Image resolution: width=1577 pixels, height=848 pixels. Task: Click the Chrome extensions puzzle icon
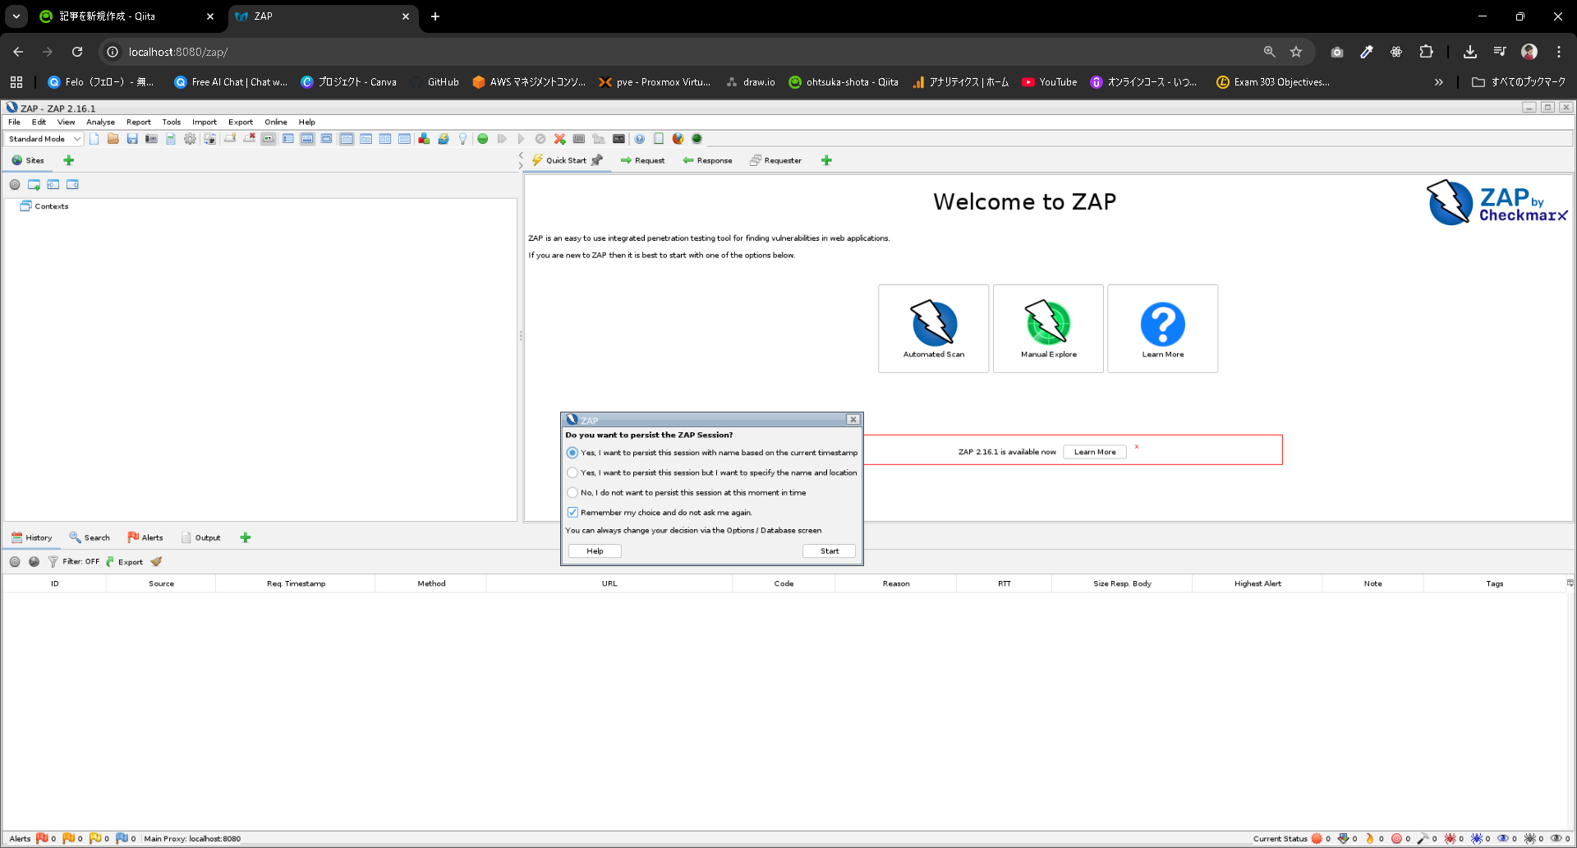(1427, 52)
